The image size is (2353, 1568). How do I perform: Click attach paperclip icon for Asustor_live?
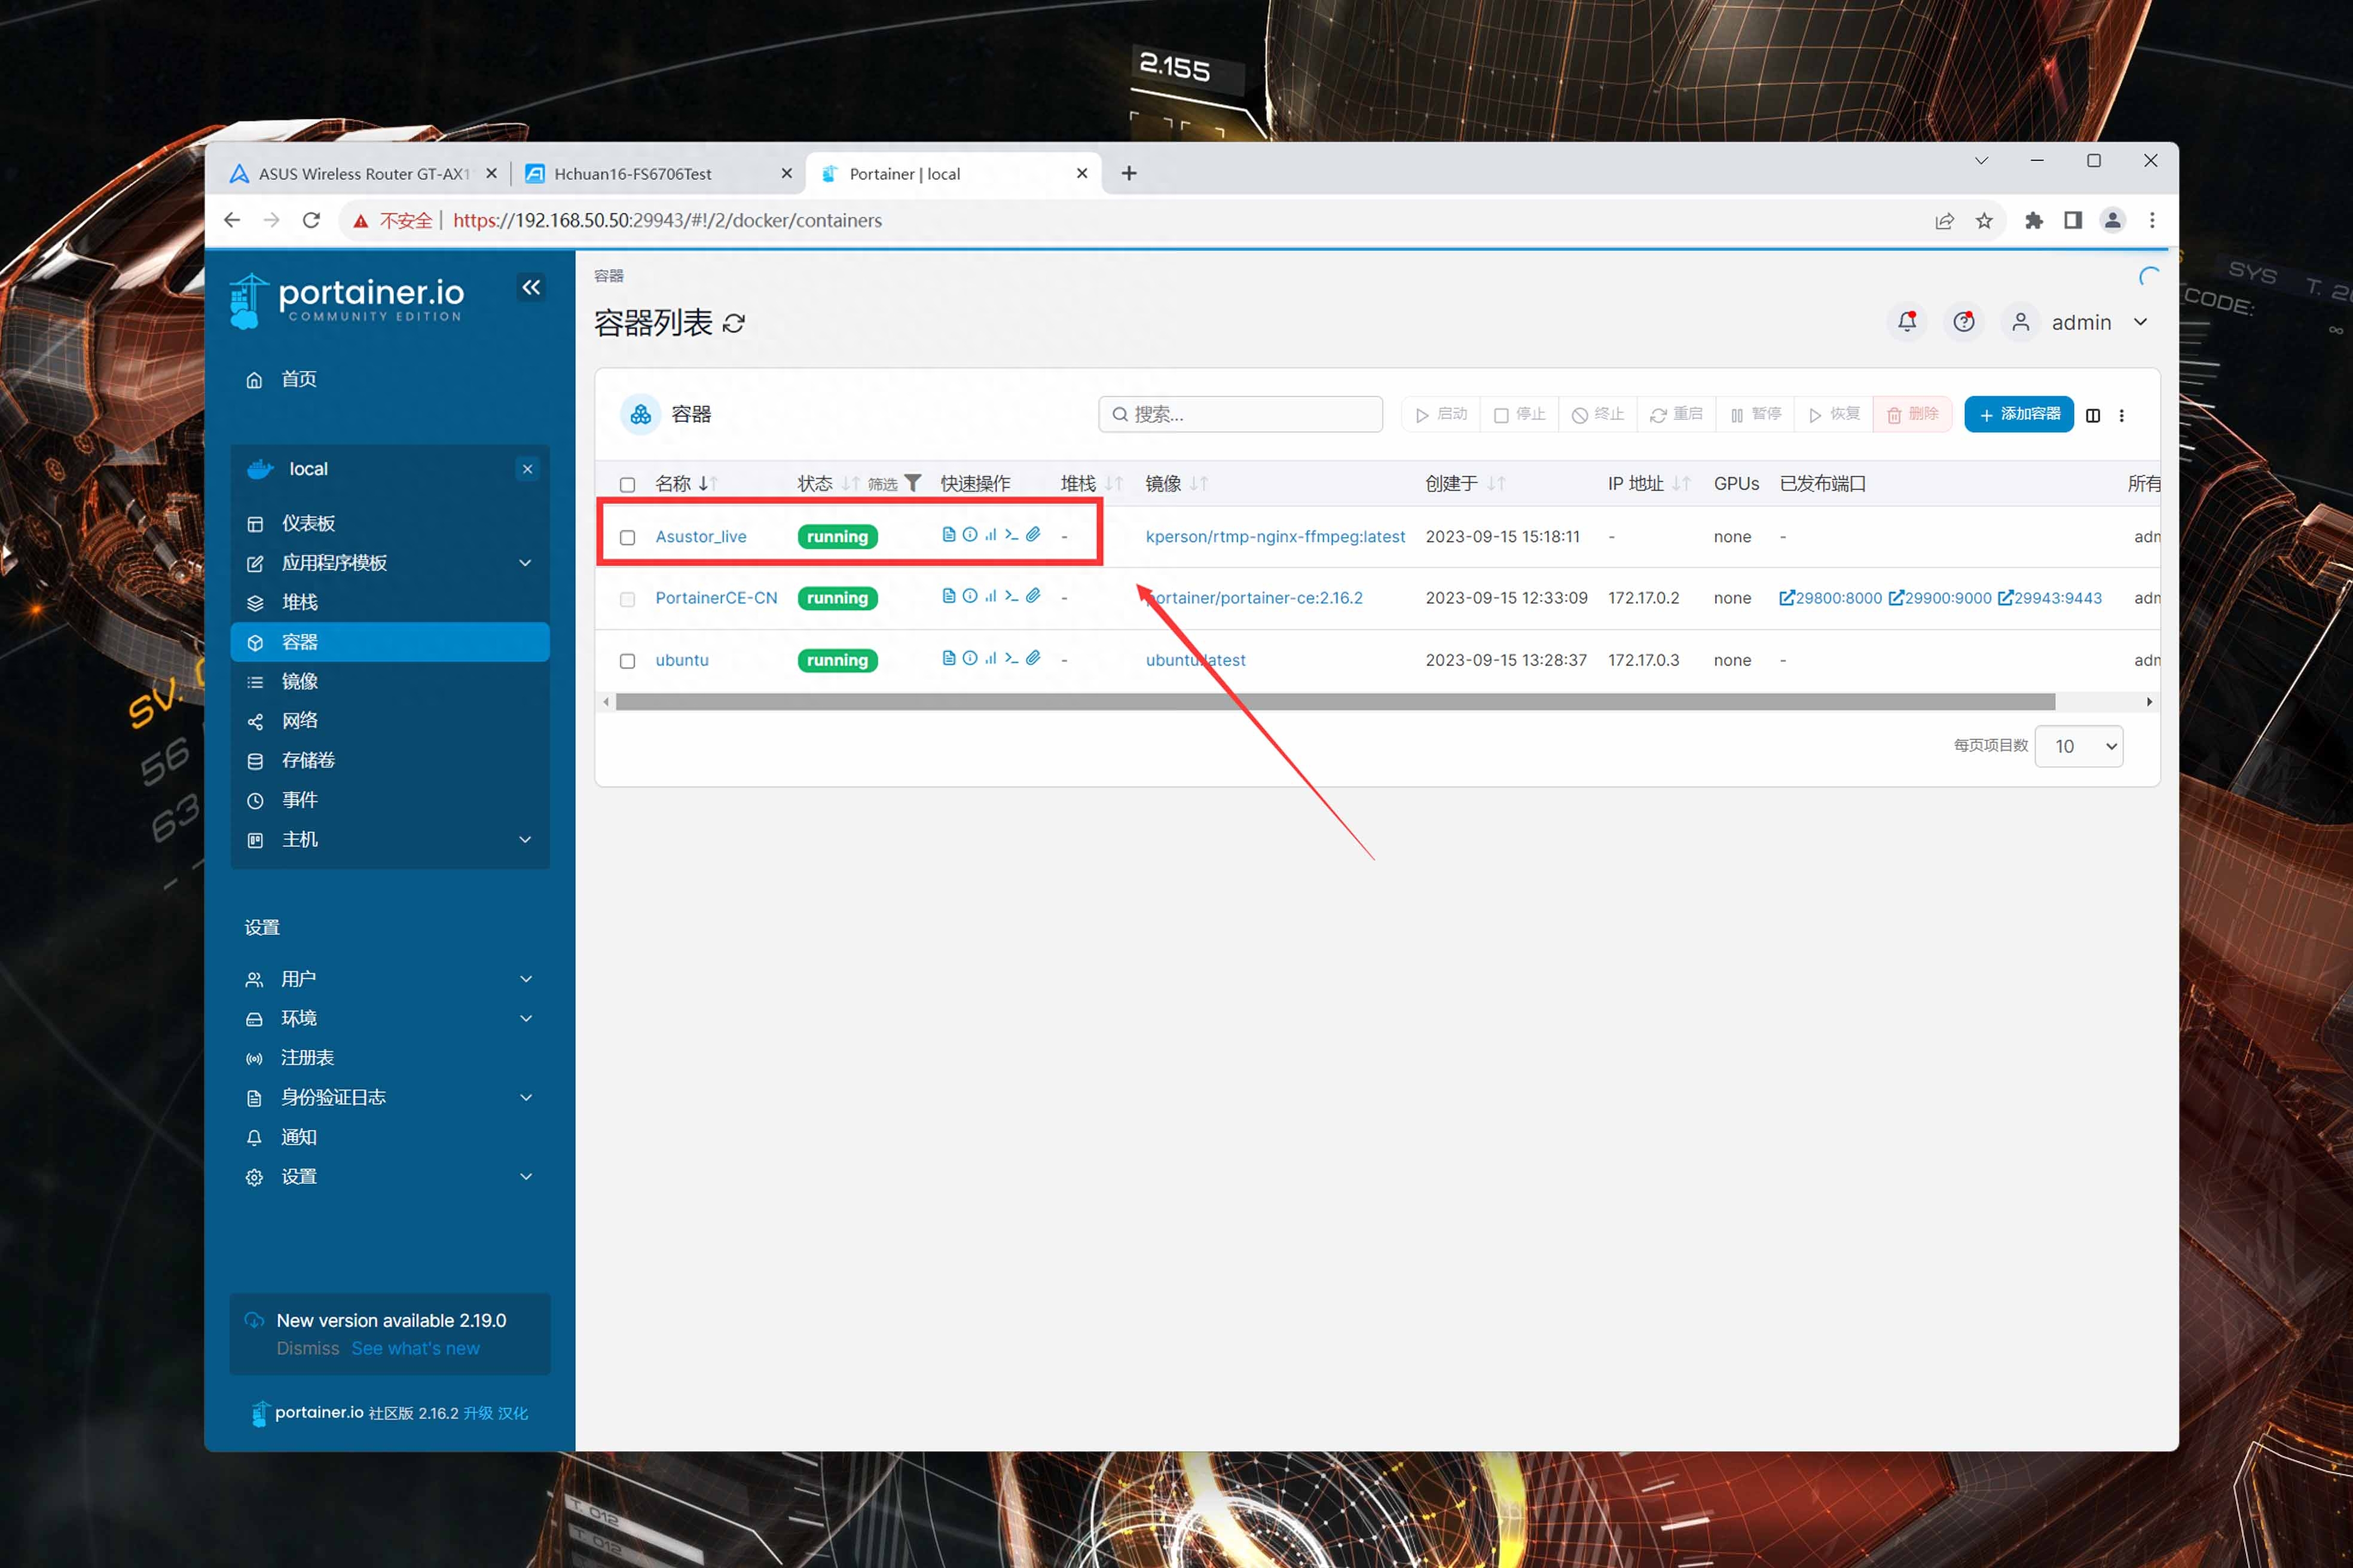pos(1034,535)
